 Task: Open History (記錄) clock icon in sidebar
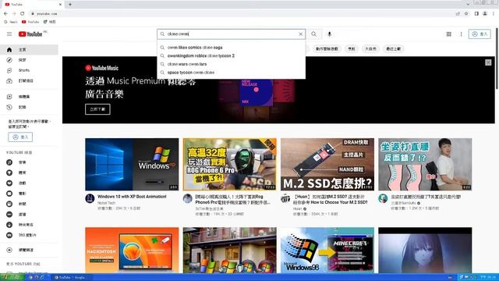click(x=9, y=107)
